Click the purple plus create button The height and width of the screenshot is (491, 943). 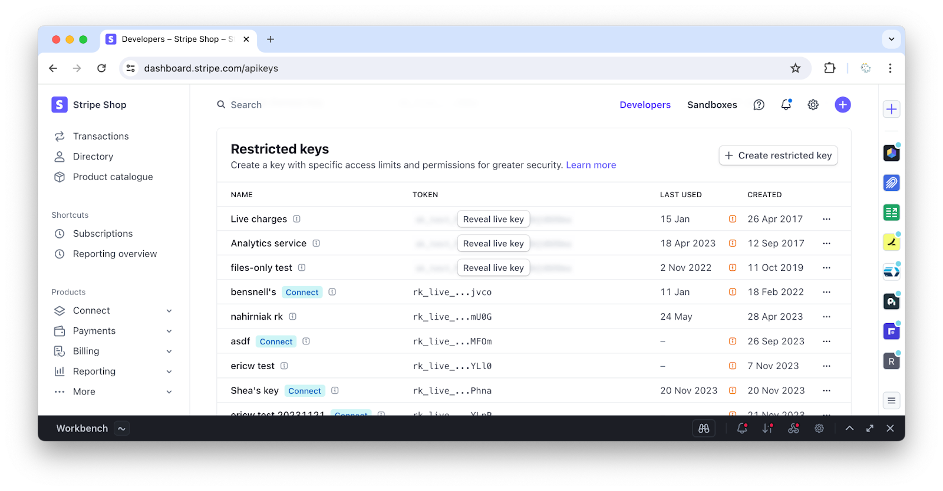click(x=842, y=105)
